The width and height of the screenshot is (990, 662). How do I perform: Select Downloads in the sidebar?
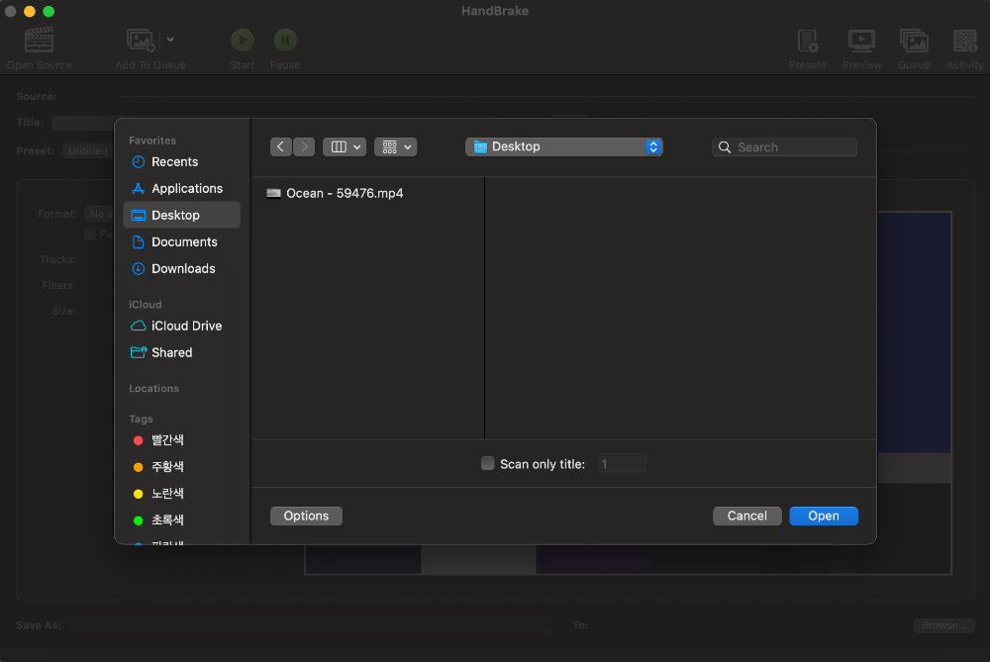point(182,268)
